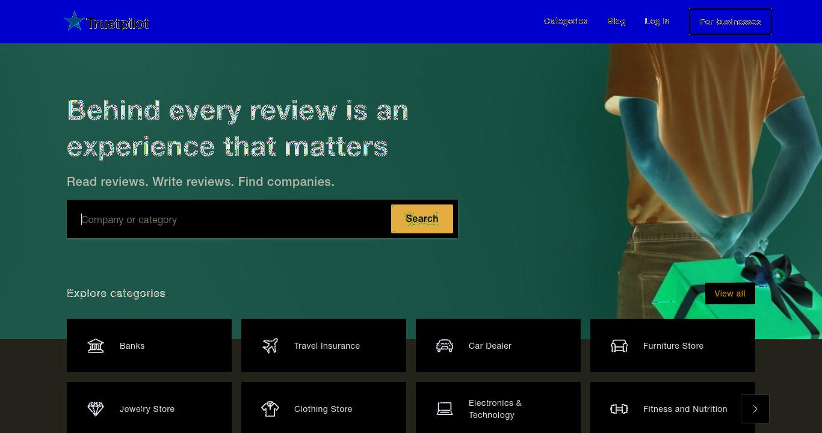Viewport: 822px width, 433px height.
Task: Open the Clothing Store category label
Action: point(323,409)
